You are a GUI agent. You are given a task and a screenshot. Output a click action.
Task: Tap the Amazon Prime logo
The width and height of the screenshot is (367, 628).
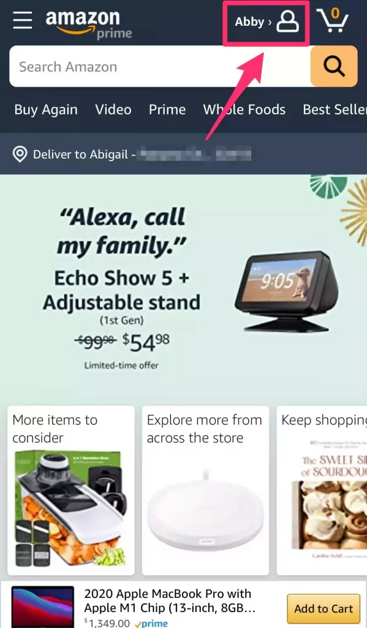pos(88,24)
